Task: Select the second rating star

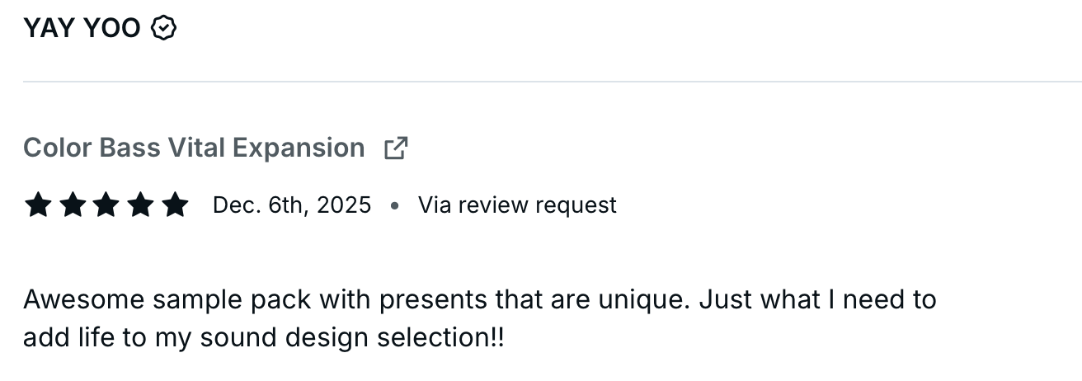Action: coord(73,205)
